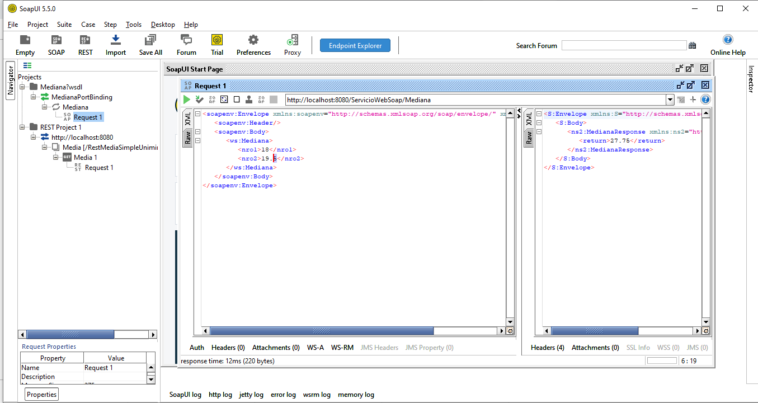Click the search icon next to Search Forum field
Screen dimensions: 758x403
click(693, 45)
